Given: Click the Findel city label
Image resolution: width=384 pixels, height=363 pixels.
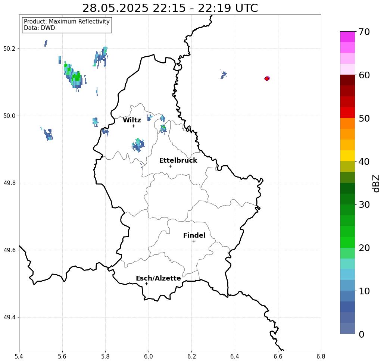Looking at the screenshot, I should tap(194, 235).
